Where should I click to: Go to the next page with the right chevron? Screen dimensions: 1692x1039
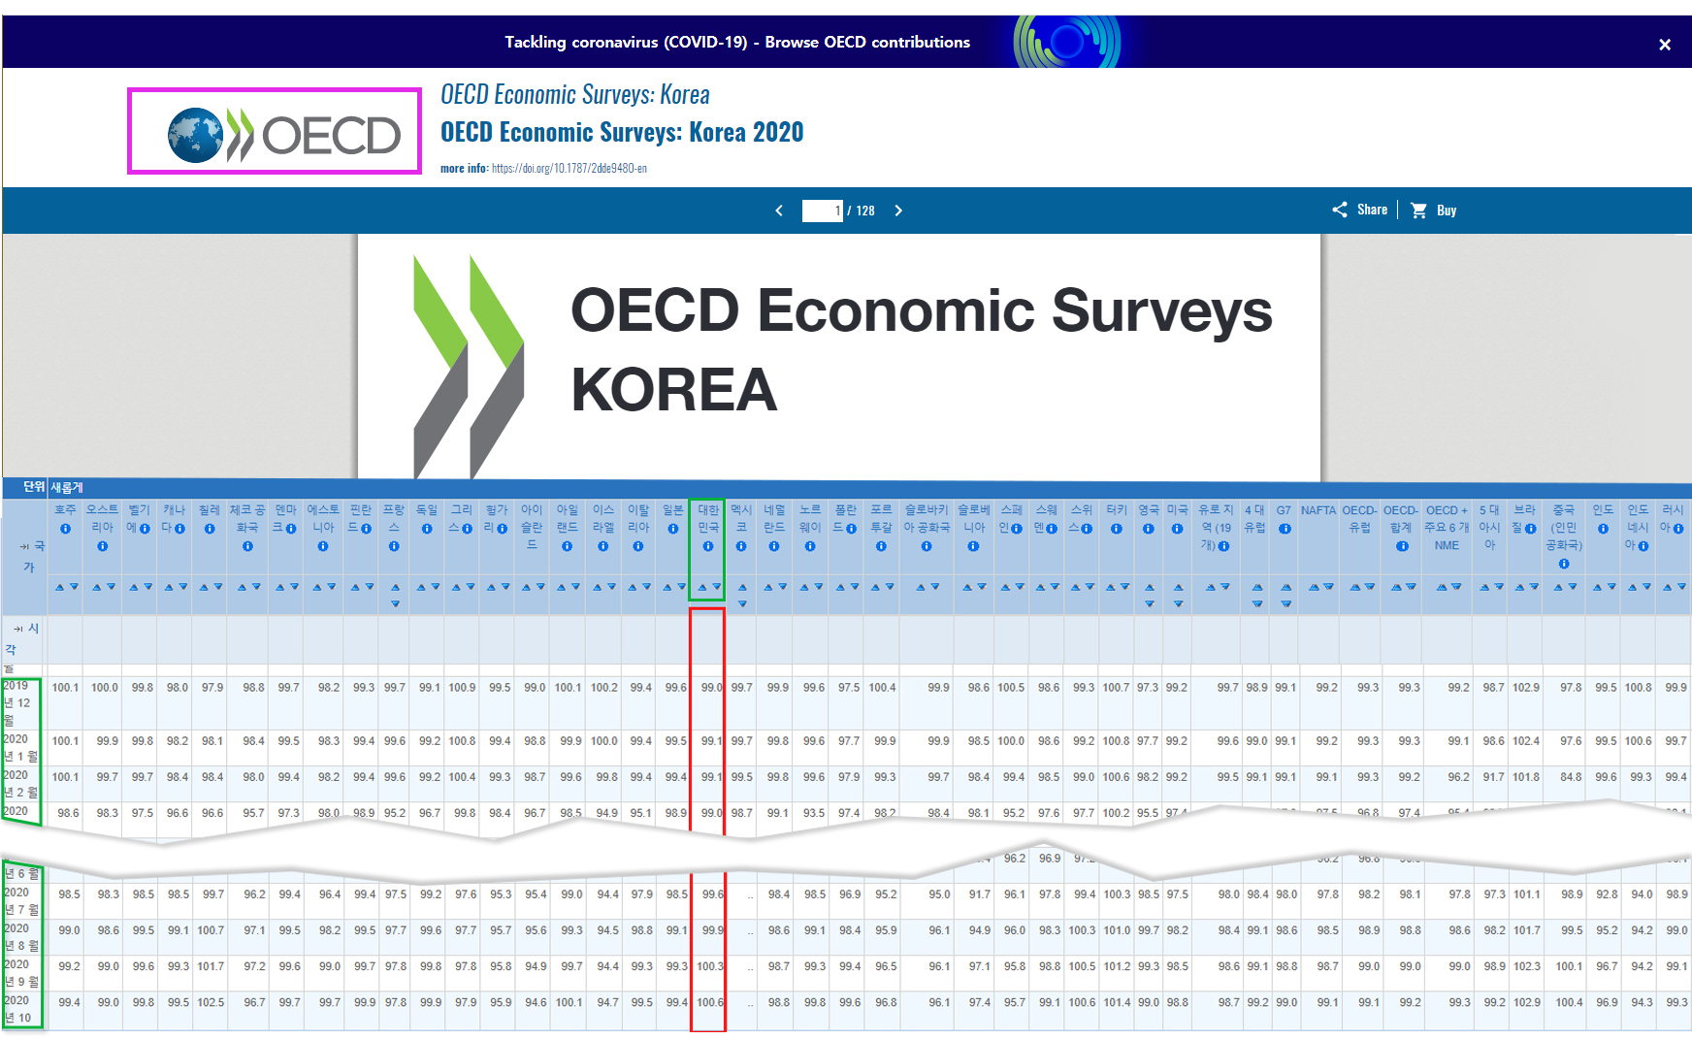[x=898, y=211]
